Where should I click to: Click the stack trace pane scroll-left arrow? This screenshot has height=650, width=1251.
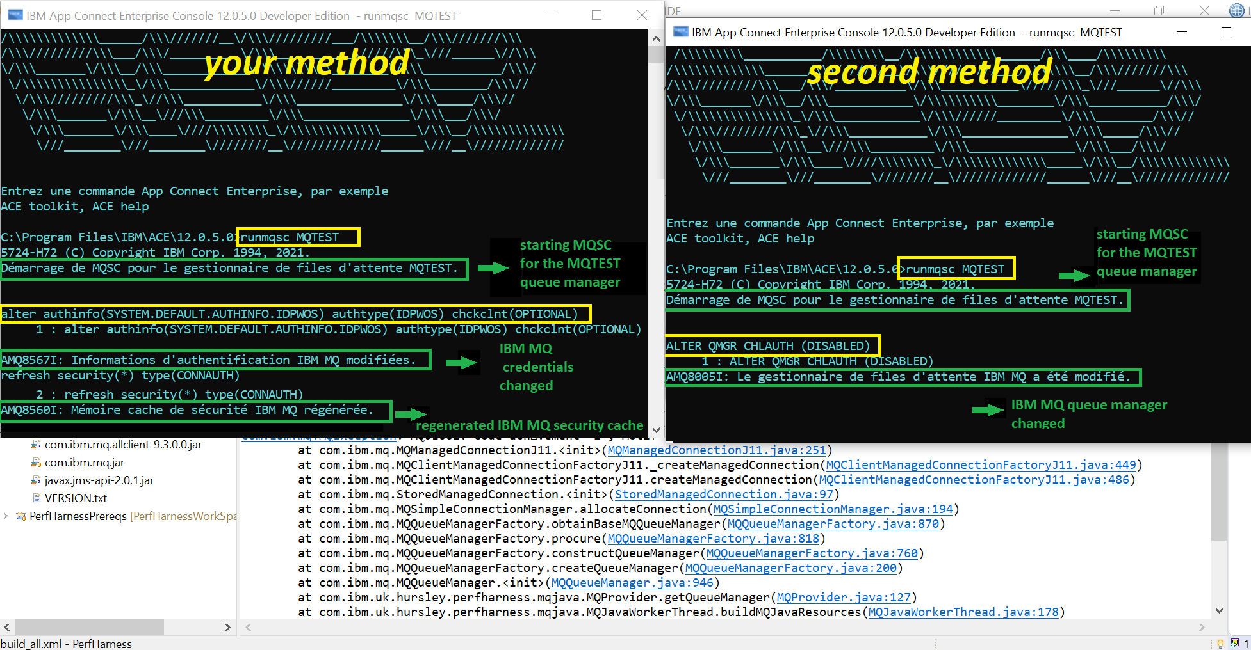[x=249, y=627]
